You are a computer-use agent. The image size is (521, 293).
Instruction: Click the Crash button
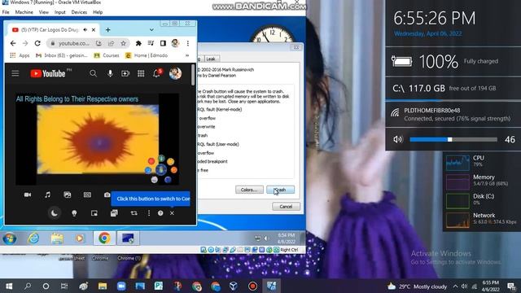pyautogui.click(x=280, y=190)
